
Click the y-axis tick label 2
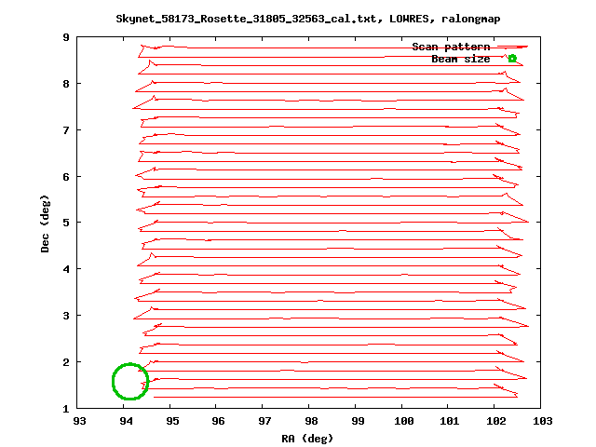pos(66,362)
